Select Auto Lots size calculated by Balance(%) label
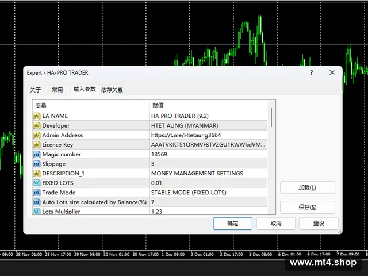The height and width of the screenshot is (276, 368). [x=94, y=202]
